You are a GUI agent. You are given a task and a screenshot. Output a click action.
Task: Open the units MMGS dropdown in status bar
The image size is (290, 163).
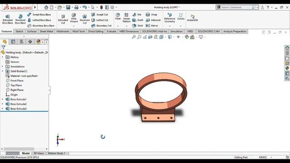[x=271, y=157]
